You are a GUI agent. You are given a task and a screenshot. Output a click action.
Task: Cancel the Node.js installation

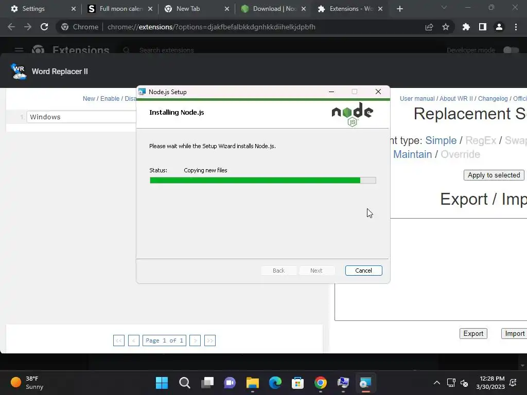point(363,271)
